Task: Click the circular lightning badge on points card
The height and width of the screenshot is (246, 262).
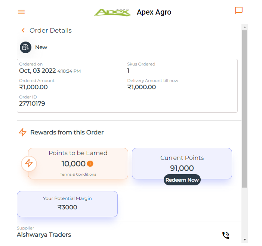Action: click(29, 164)
